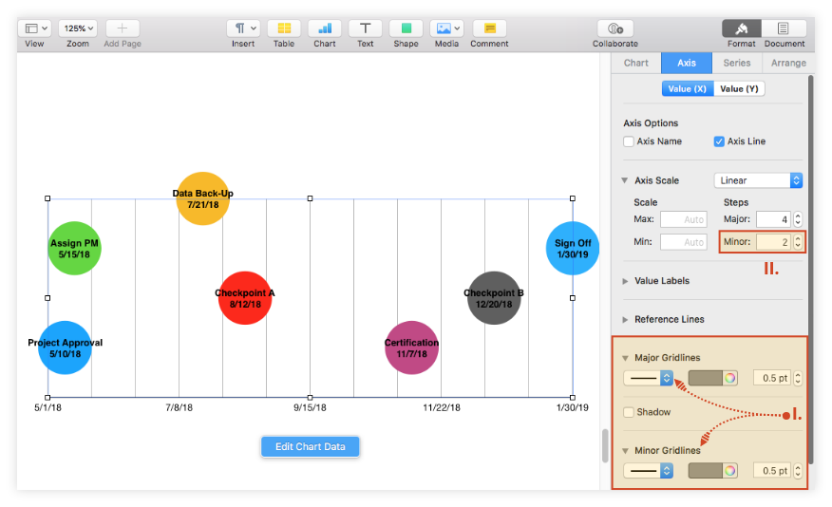
Task: Open the Table toolbar icon
Action: coord(283,28)
